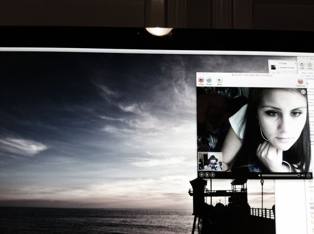Expand the More options dropdown
314x234 pixels.
click(x=220, y=80)
